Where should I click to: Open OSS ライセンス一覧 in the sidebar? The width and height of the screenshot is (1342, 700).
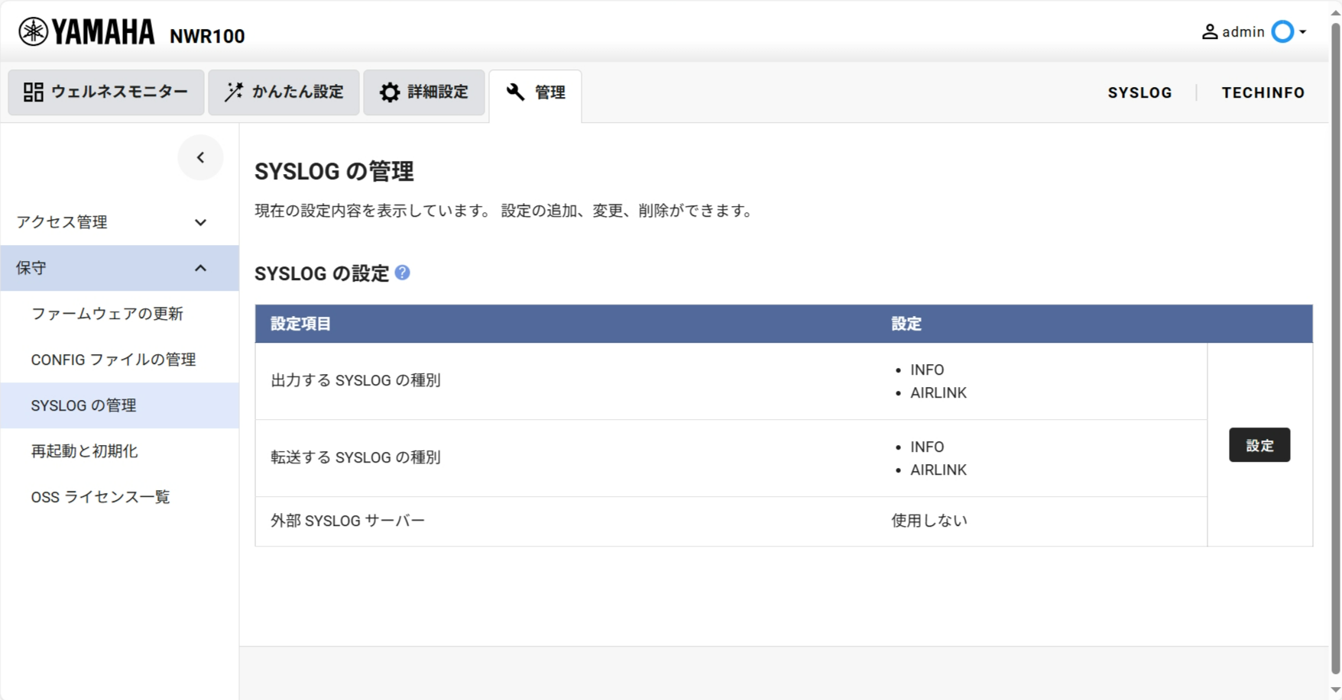[100, 497]
